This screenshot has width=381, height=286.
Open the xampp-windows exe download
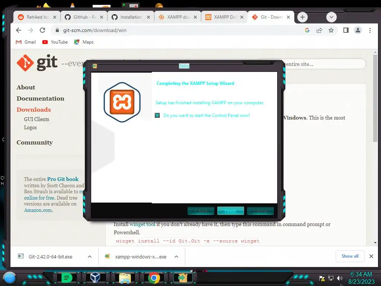[x=140, y=257]
